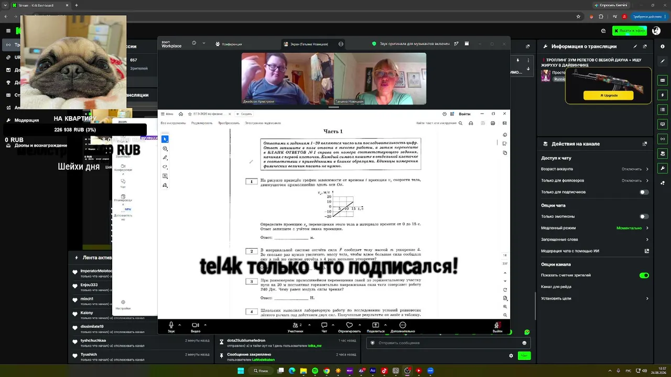Expand Zoom participants options arrow

click(309, 325)
